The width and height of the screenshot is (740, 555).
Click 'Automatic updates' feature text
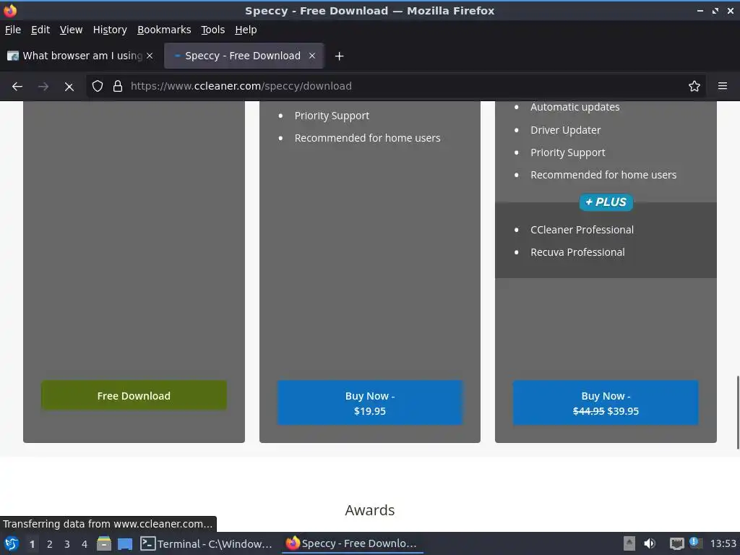(575, 107)
